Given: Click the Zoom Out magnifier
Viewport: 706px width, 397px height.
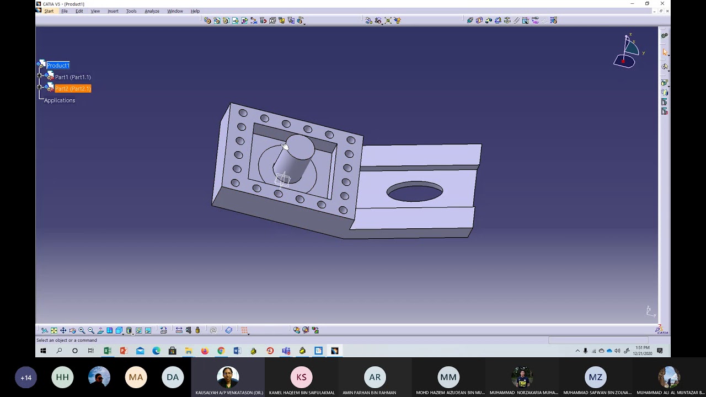Looking at the screenshot, I should tap(90, 330).
